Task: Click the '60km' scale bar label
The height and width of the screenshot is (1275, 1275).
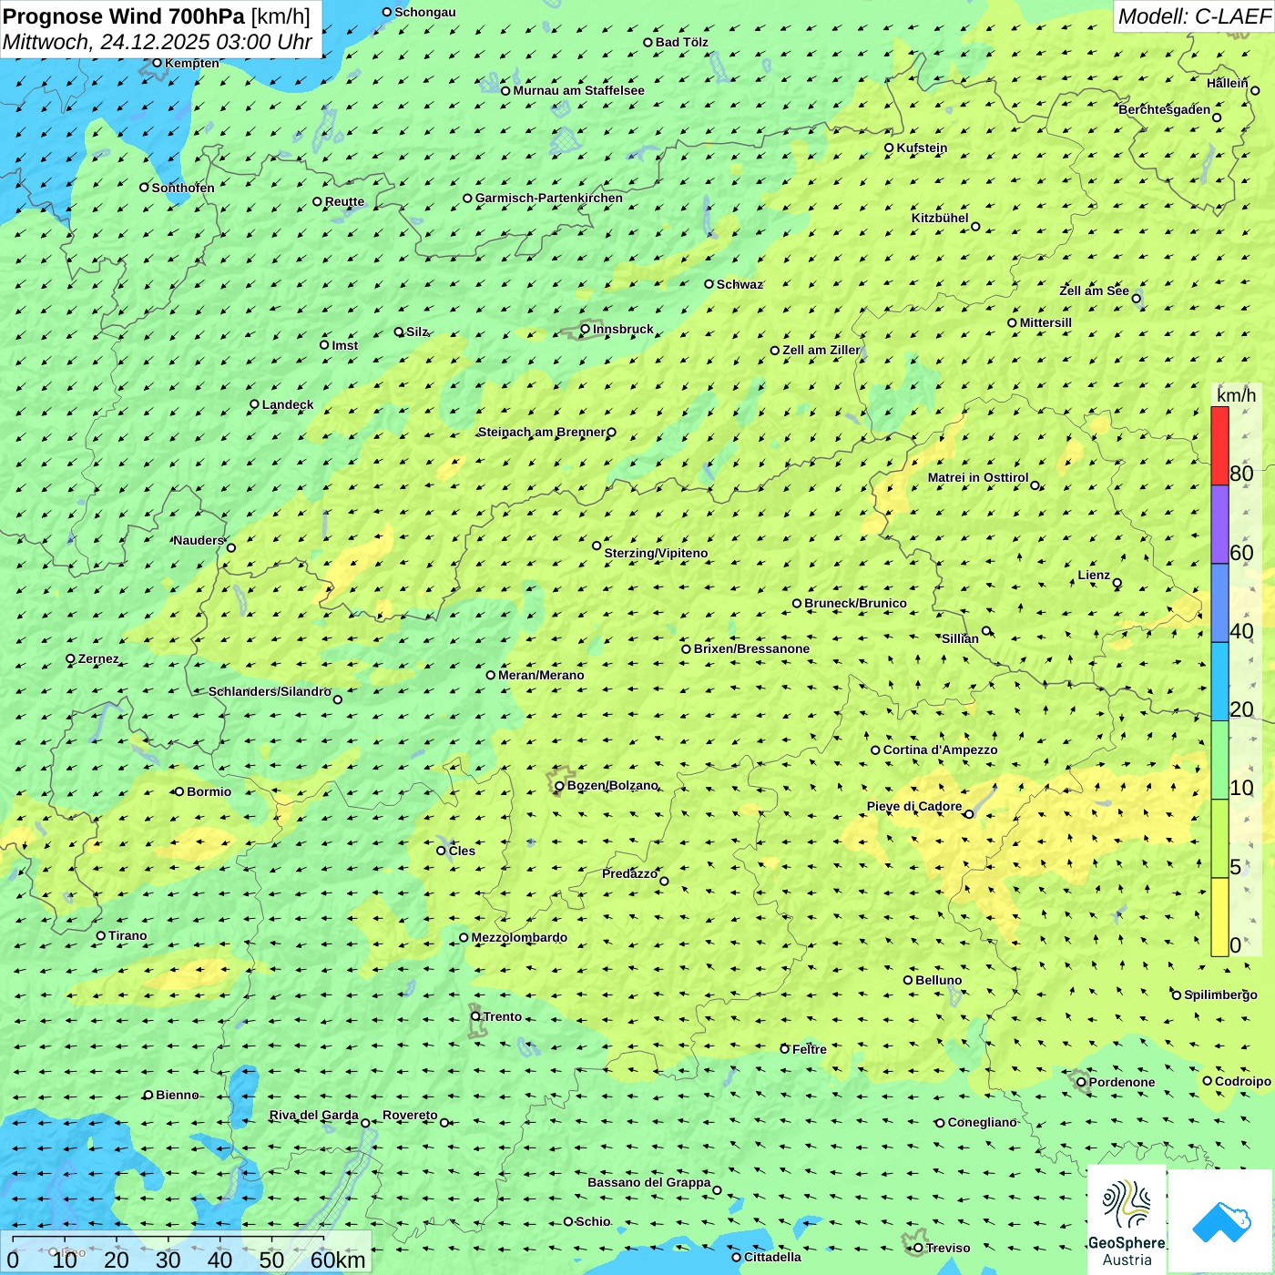Action: click(338, 1260)
